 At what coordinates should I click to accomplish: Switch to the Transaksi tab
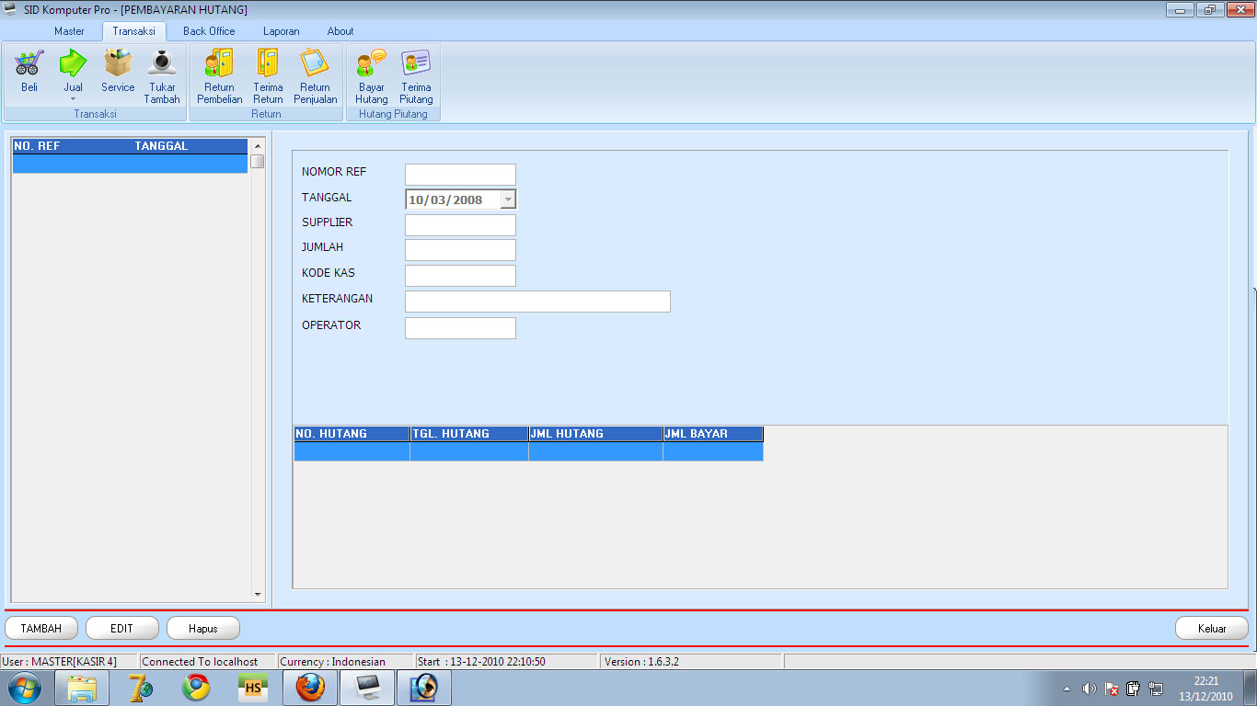(x=133, y=31)
